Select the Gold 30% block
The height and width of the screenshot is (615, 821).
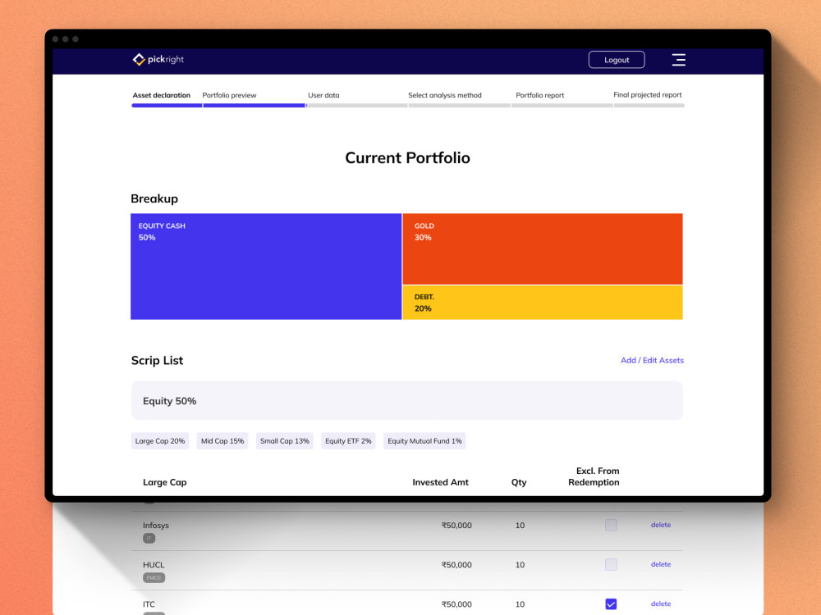pos(543,249)
